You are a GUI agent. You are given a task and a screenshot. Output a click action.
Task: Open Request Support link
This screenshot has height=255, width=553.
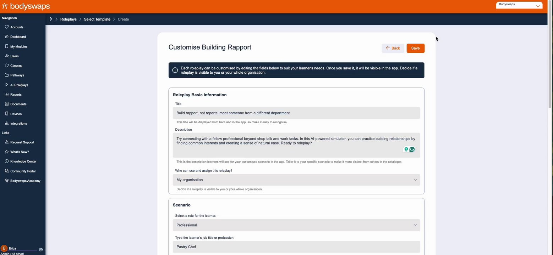23,142
